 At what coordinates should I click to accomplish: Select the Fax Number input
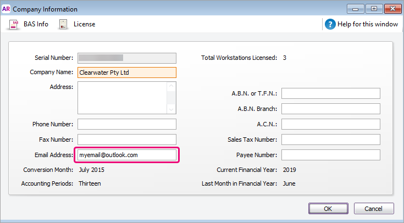pyautogui.click(x=126, y=140)
